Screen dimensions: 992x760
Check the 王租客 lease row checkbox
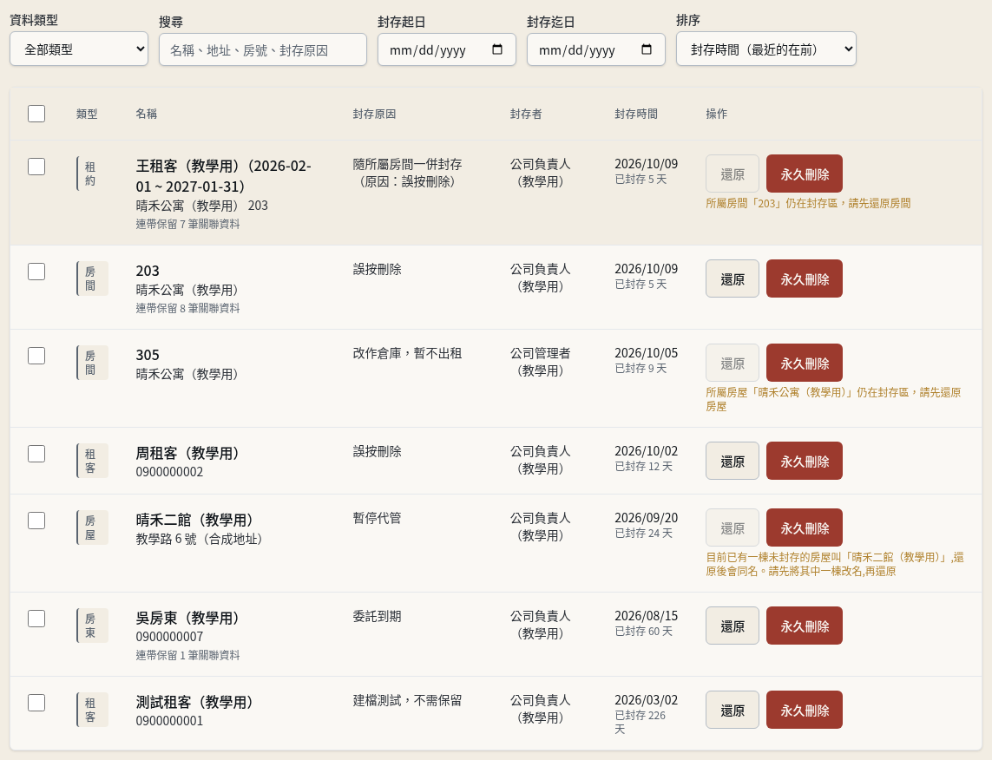click(x=36, y=167)
